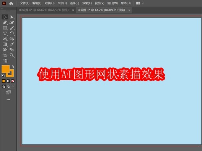Select the Eyedropper tool

click(12, 44)
